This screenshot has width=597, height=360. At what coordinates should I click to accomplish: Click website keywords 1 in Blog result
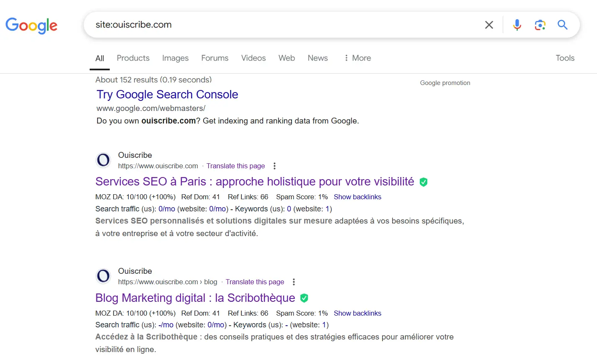[324, 325]
